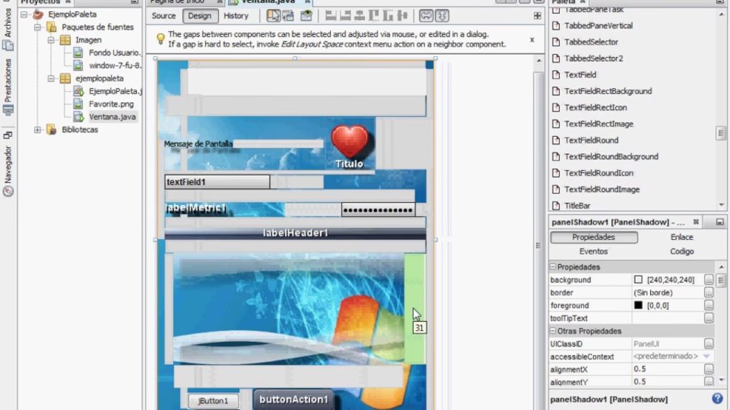Switch to the Source view of Ventana.java
Image resolution: width=730 pixels, height=410 pixels.
point(163,16)
